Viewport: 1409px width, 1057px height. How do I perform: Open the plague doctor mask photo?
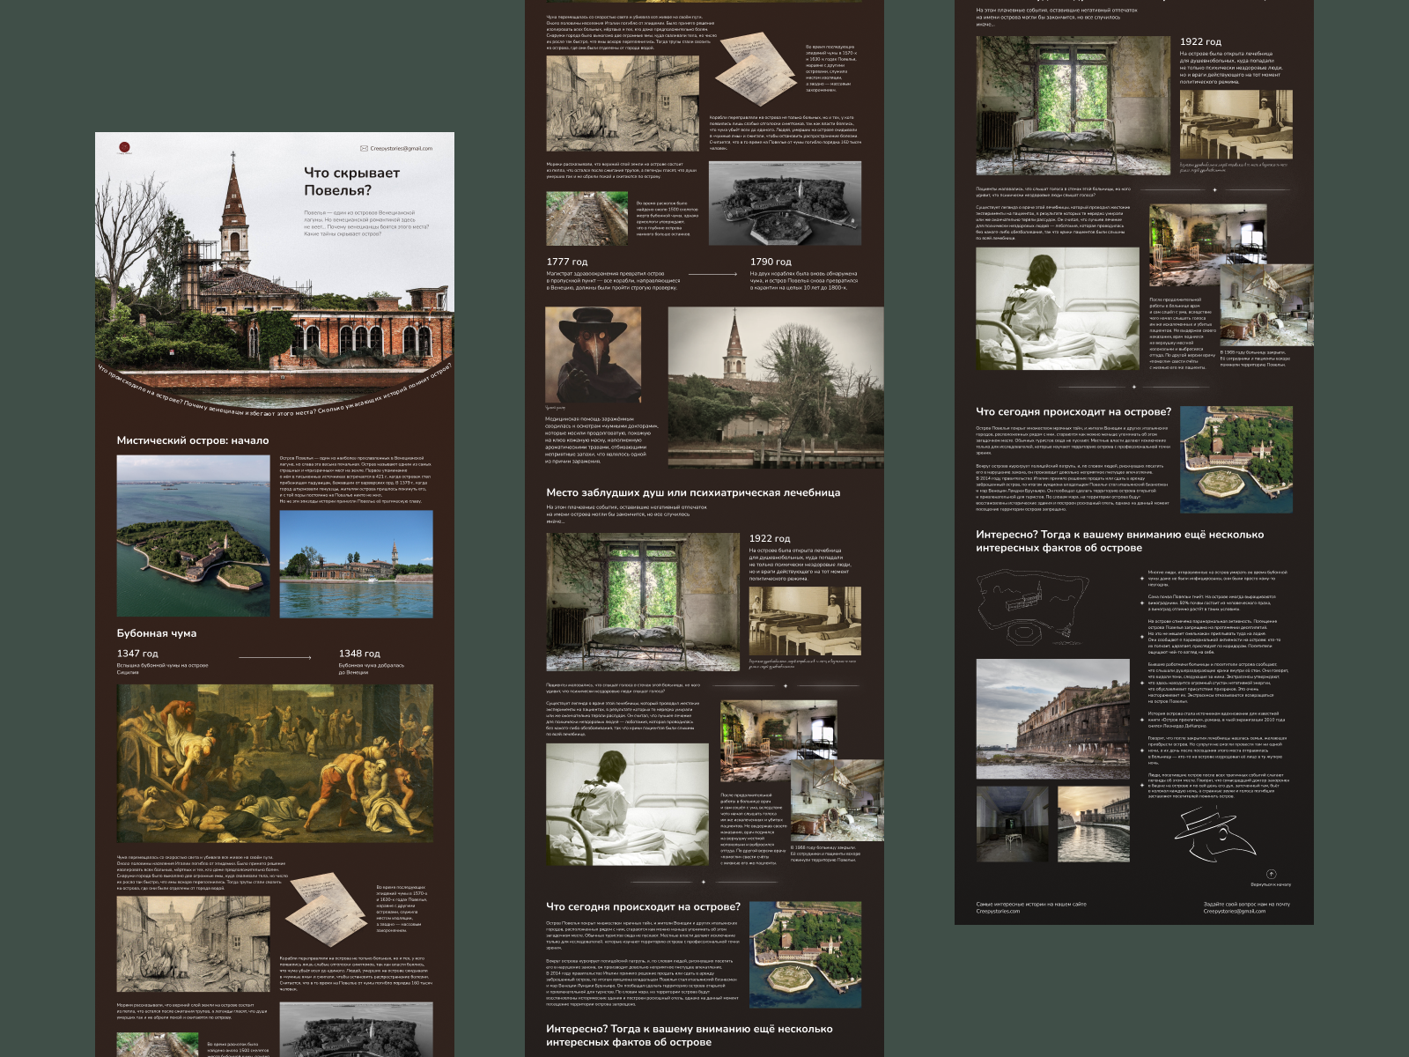tap(594, 355)
